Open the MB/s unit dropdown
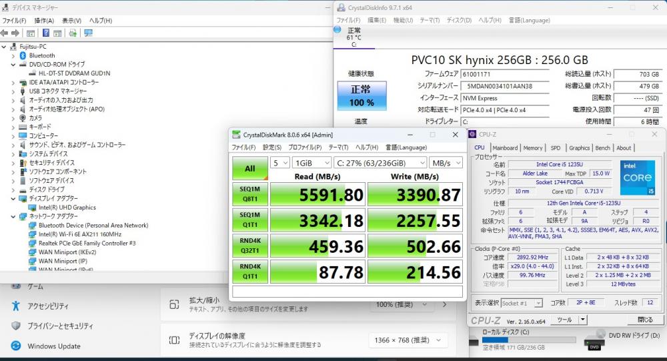Image resolution: width=667 pixels, height=361 pixels. tap(447, 162)
